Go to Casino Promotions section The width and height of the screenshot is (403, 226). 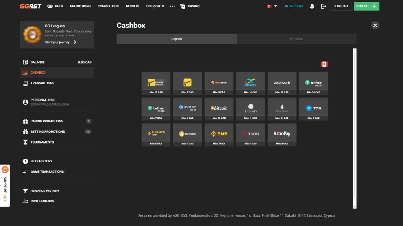point(47,121)
